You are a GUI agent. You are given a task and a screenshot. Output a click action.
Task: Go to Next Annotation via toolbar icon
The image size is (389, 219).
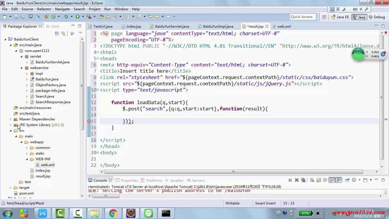(127, 17)
